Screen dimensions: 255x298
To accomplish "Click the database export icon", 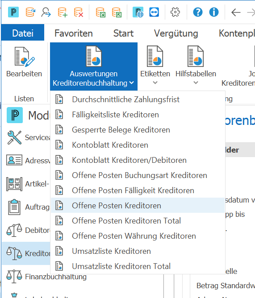I will tap(117, 12).
